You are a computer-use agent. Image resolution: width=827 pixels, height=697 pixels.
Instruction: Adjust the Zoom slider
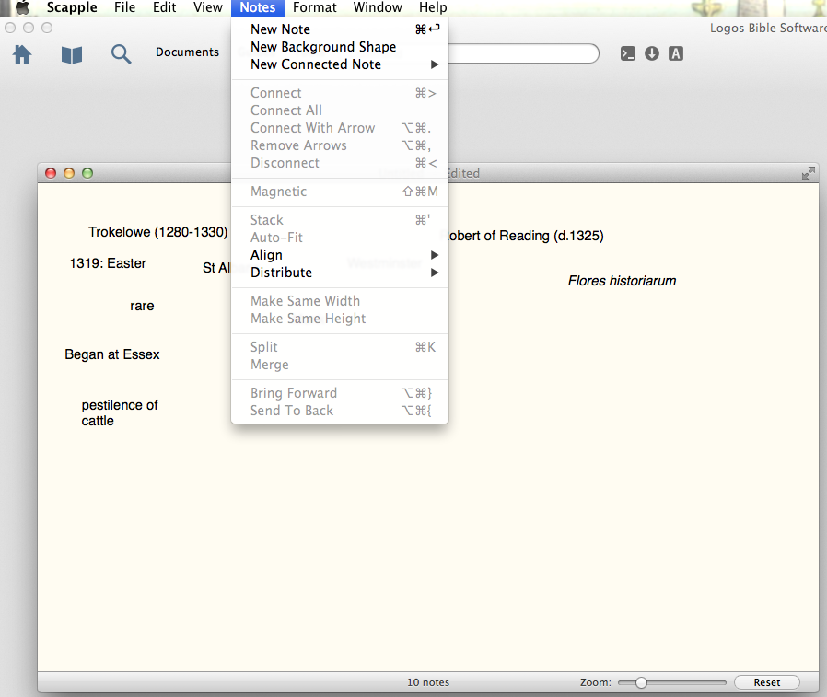point(641,682)
